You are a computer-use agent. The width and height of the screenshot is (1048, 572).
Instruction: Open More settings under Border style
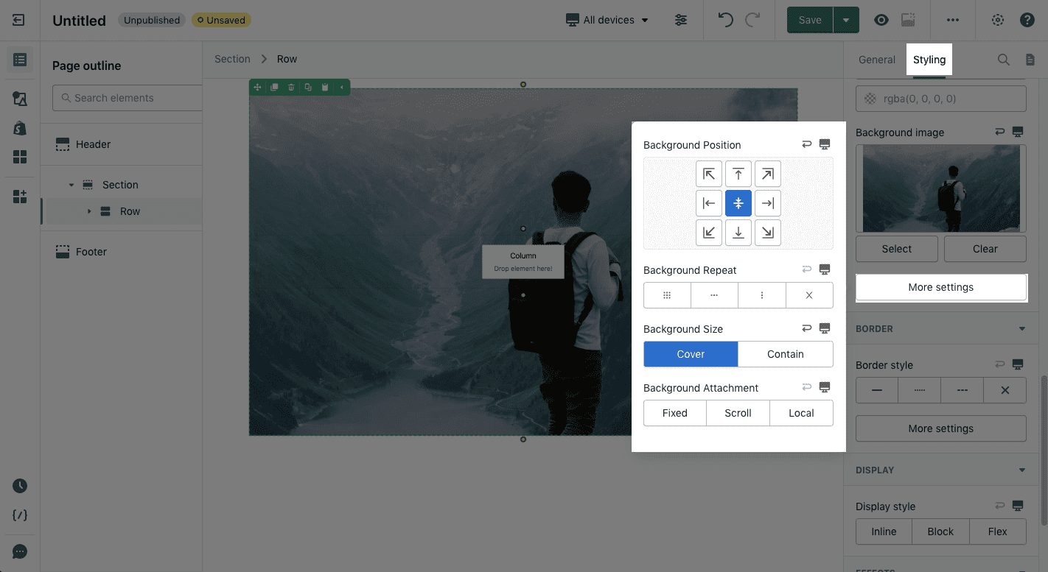[941, 428]
